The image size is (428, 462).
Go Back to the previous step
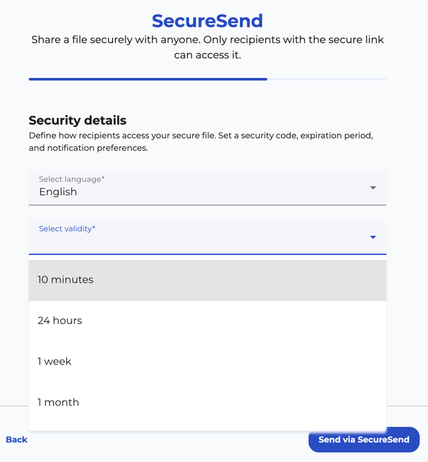pyautogui.click(x=17, y=440)
